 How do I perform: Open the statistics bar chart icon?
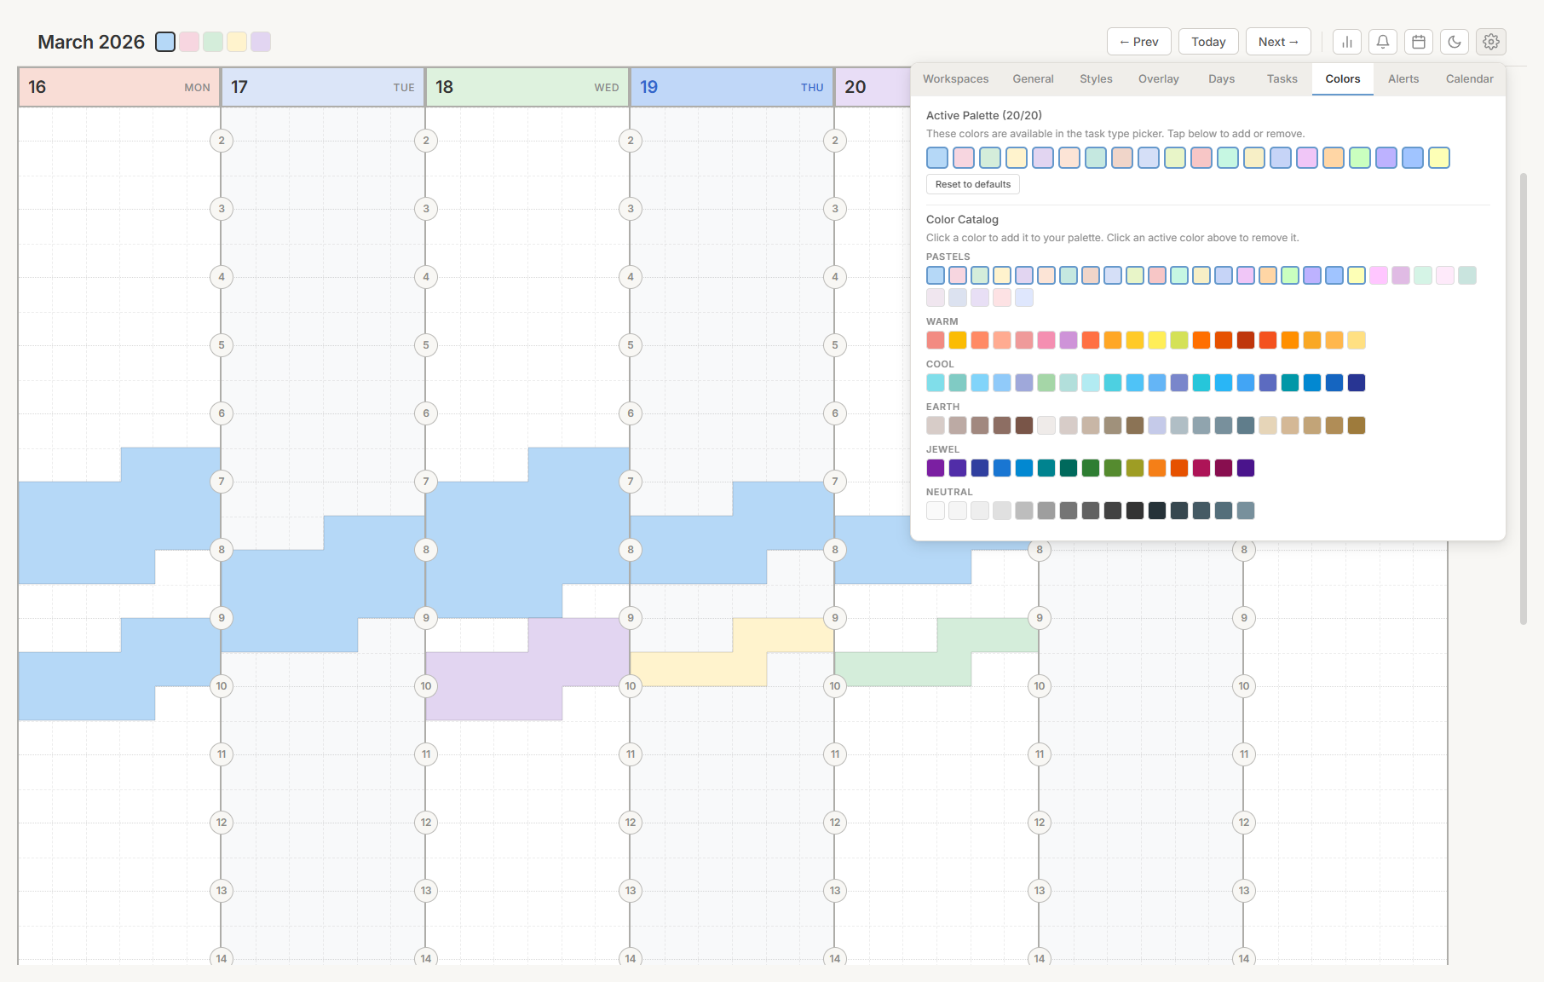click(x=1347, y=42)
